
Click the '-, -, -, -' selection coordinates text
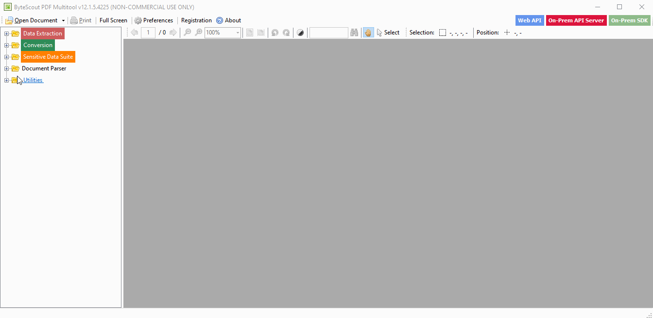(x=459, y=33)
